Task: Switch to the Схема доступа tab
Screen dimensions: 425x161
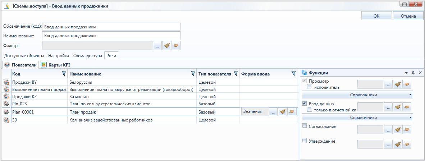Action: 87,56
